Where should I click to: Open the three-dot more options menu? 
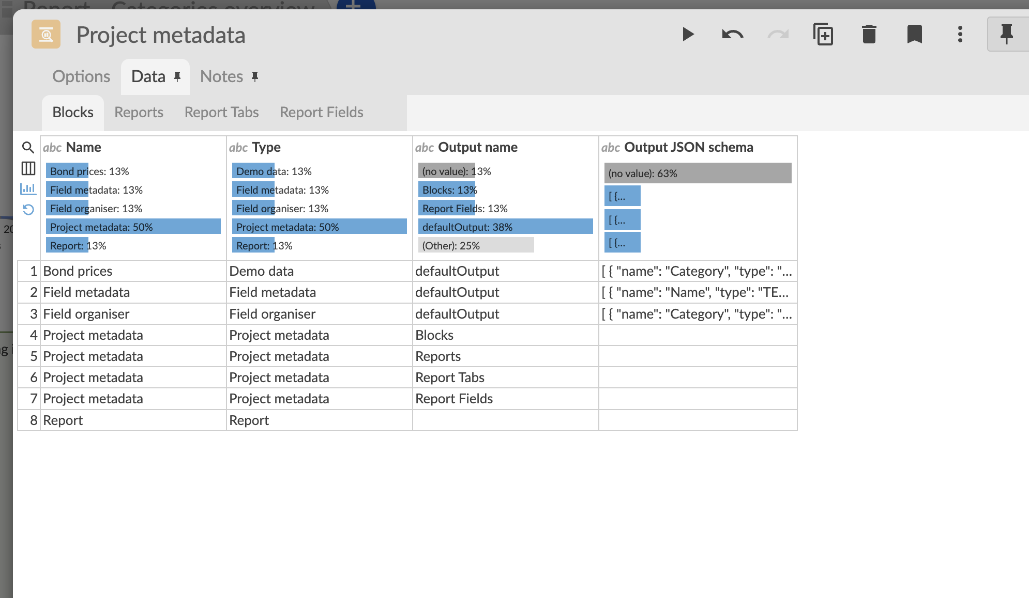tap(960, 35)
